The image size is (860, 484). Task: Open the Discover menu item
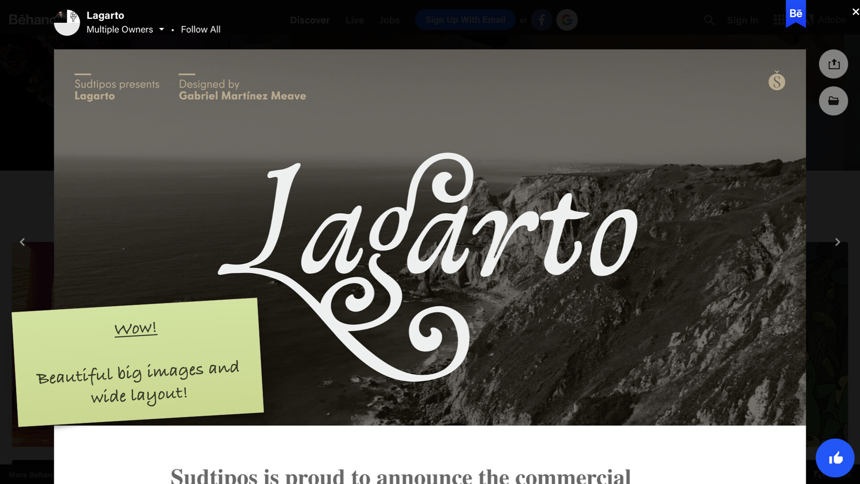point(310,20)
